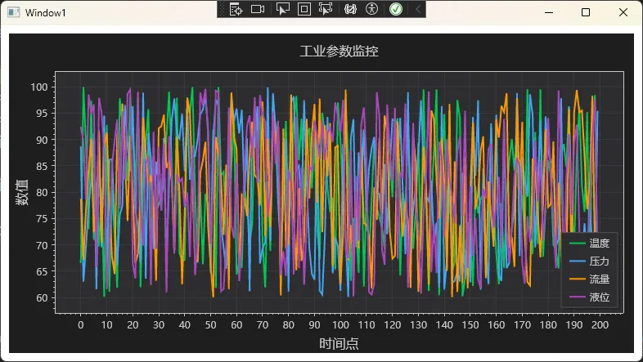Toggle Hot Reload braces icon
643x362 pixels.
pyautogui.click(x=351, y=9)
